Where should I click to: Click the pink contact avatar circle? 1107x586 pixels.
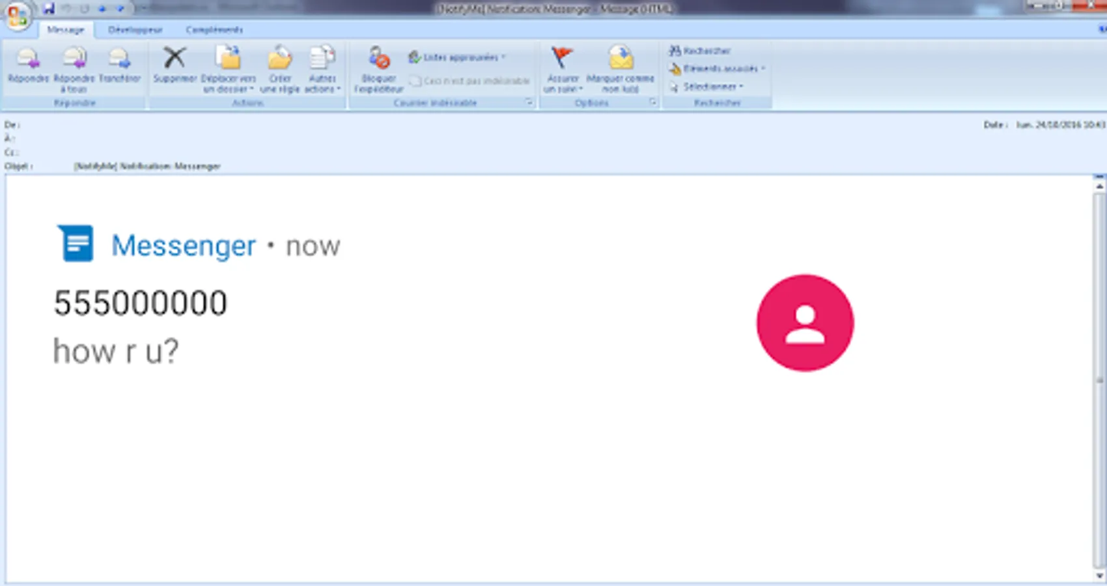point(805,323)
